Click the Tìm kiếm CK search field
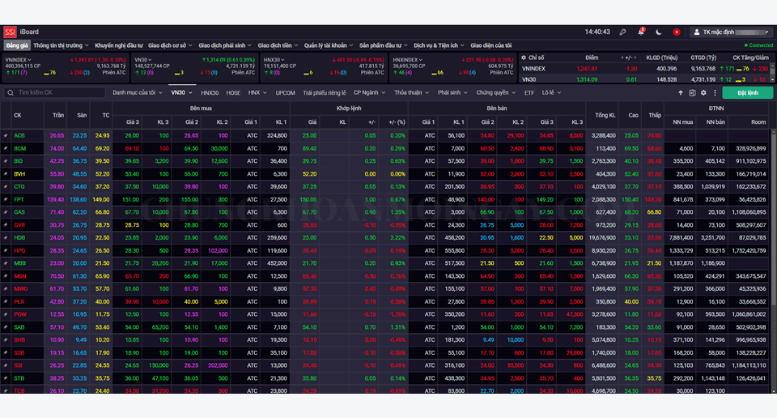Viewport: 777px width, 418px height. point(57,93)
